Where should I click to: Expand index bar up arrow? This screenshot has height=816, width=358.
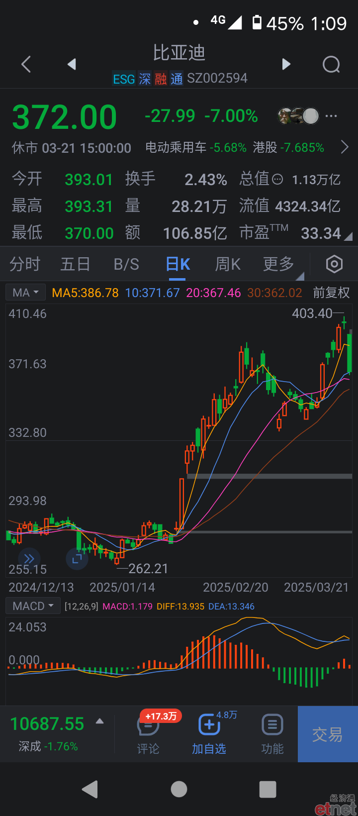(x=99, y=721)
